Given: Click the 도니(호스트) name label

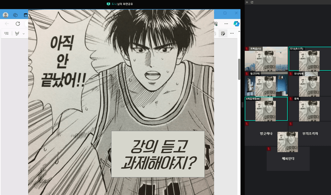Looking at the screenshot, I should pos(296,49).
